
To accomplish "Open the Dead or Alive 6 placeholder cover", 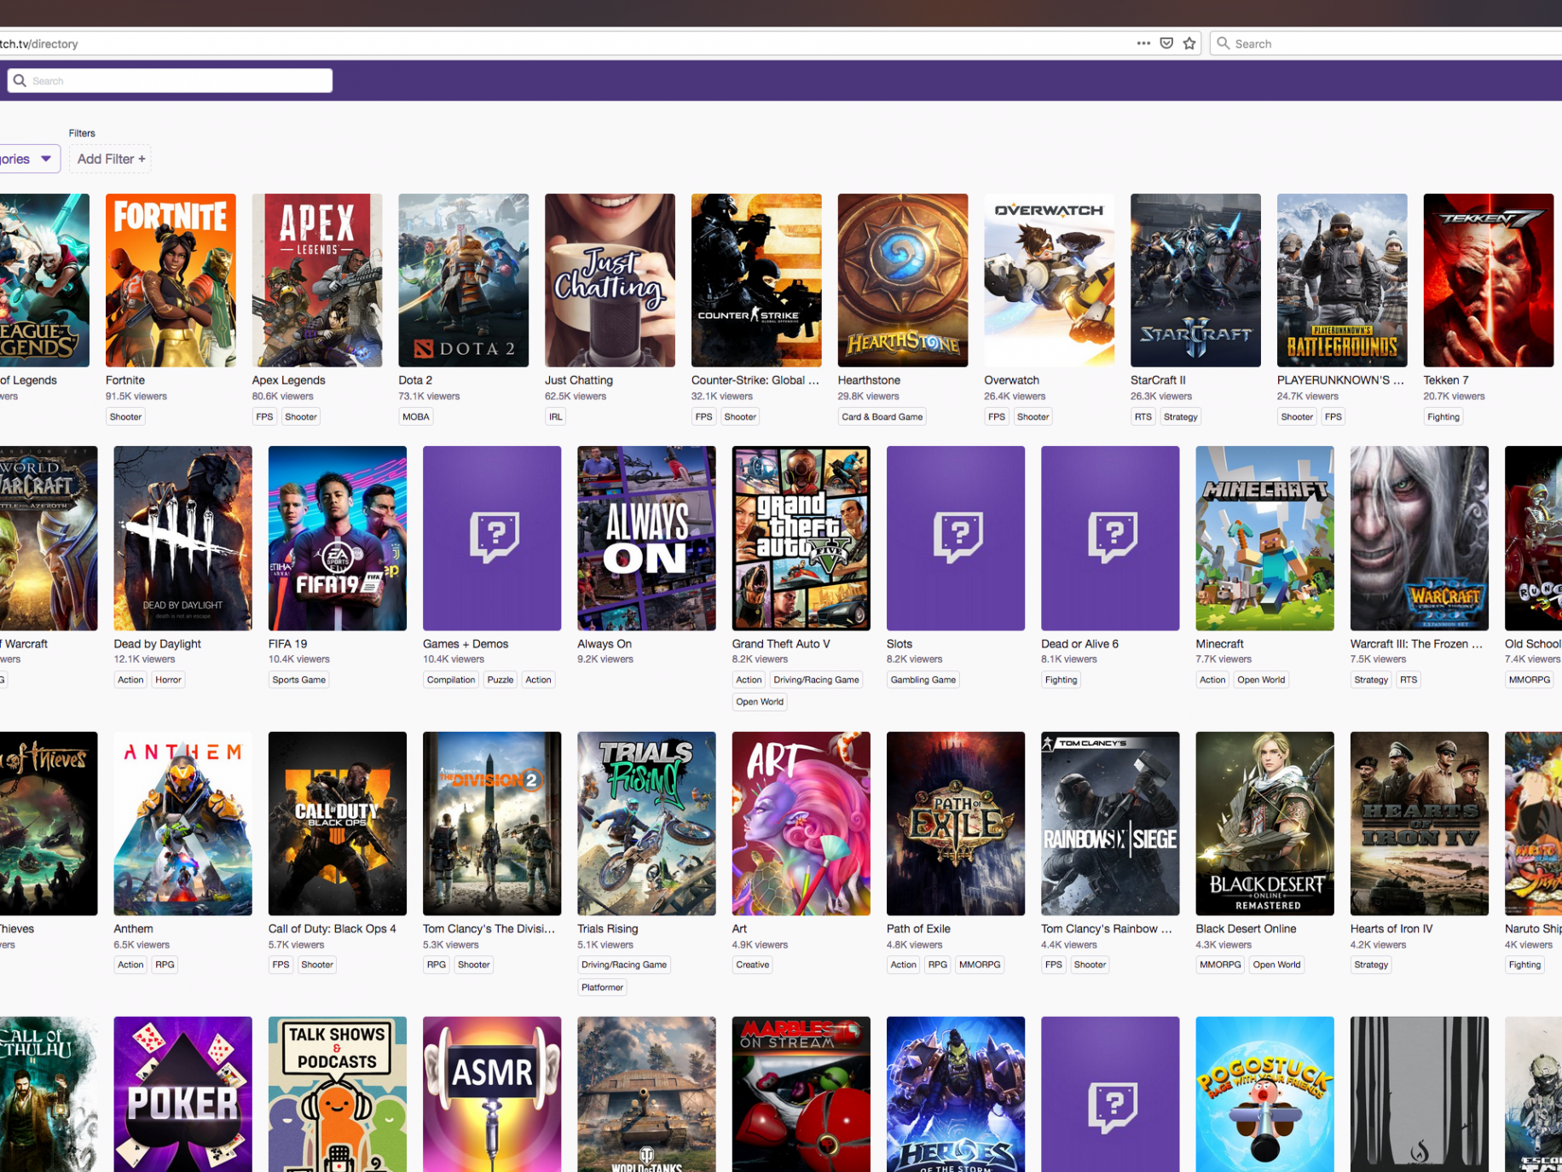I will pos(1109,538).
